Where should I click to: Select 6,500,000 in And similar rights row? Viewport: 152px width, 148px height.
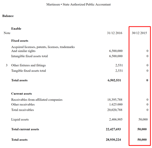116,51
